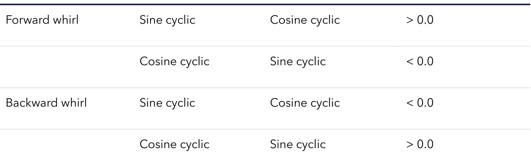This screenshot has width=531, height=155.
Task: Select "Cosine cyclic" in the bottom row
Action: 174,144
